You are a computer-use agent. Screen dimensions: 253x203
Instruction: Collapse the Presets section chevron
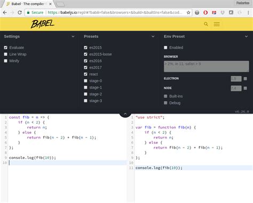tap(153, 36)
